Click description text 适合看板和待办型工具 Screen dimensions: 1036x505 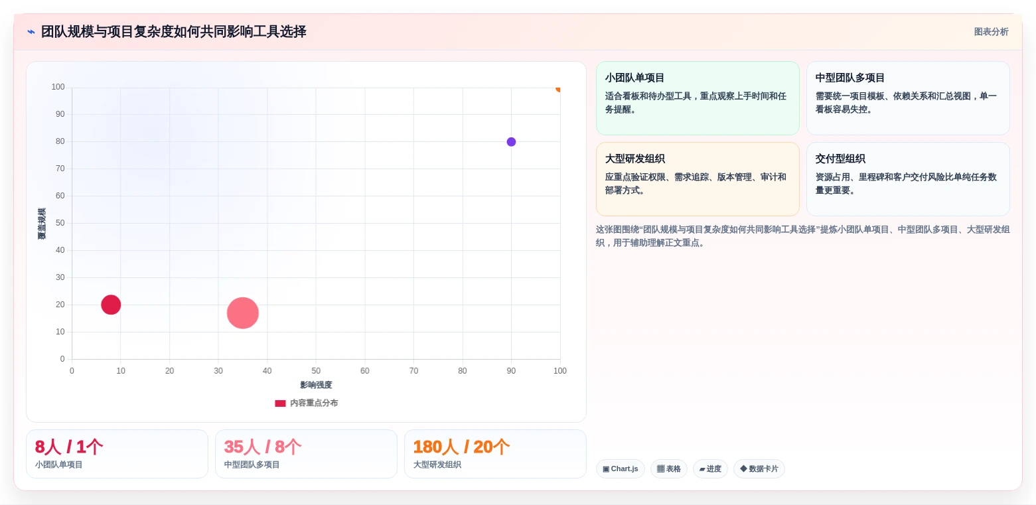point(696,103)
